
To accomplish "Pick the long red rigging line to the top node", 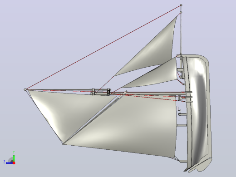I will [103, 48].
